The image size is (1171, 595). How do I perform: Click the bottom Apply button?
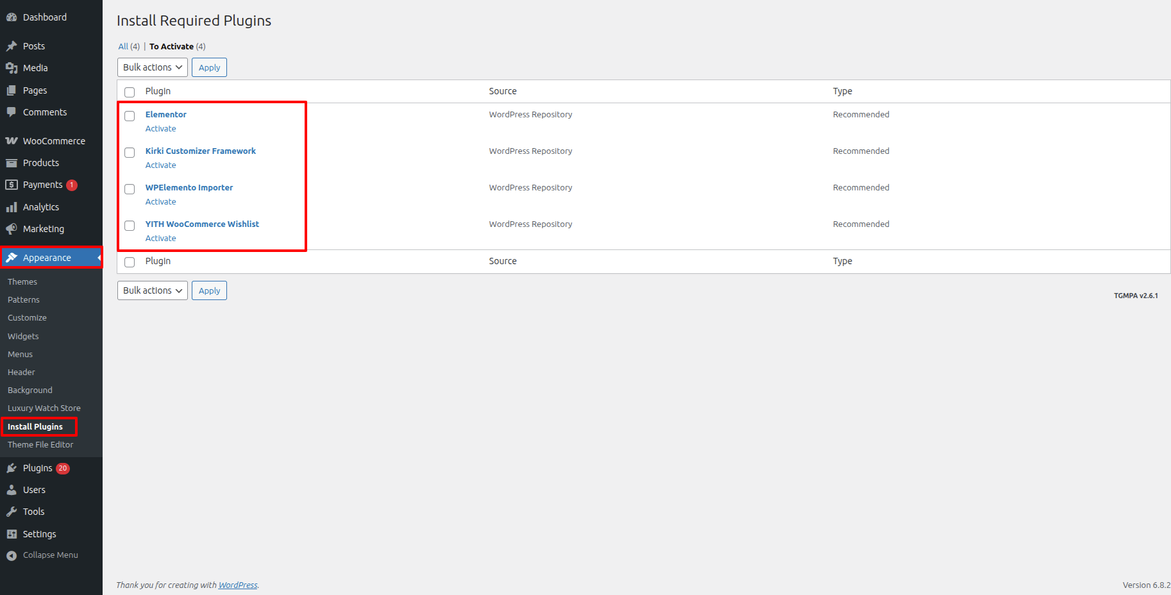(209, 290)
